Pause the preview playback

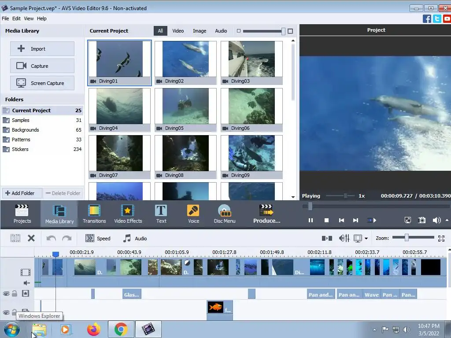pyautogui.click(x=311, y=220)
